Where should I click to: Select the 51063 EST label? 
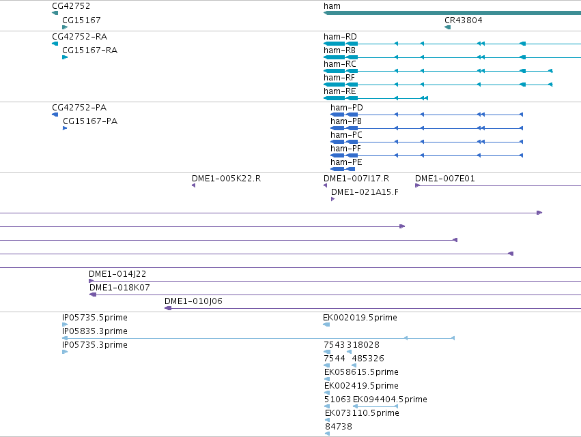click(x=337, y=400)
